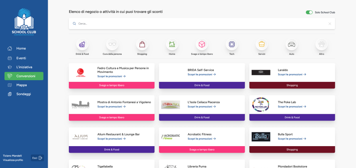Click the Tiziano Mandelli user name
Viewport: 356px width, 168px height.
(x=13, y=156)
